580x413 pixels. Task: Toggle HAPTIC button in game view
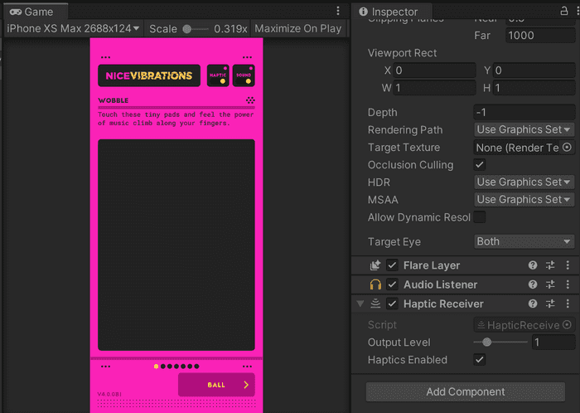[x=218, y=75]
